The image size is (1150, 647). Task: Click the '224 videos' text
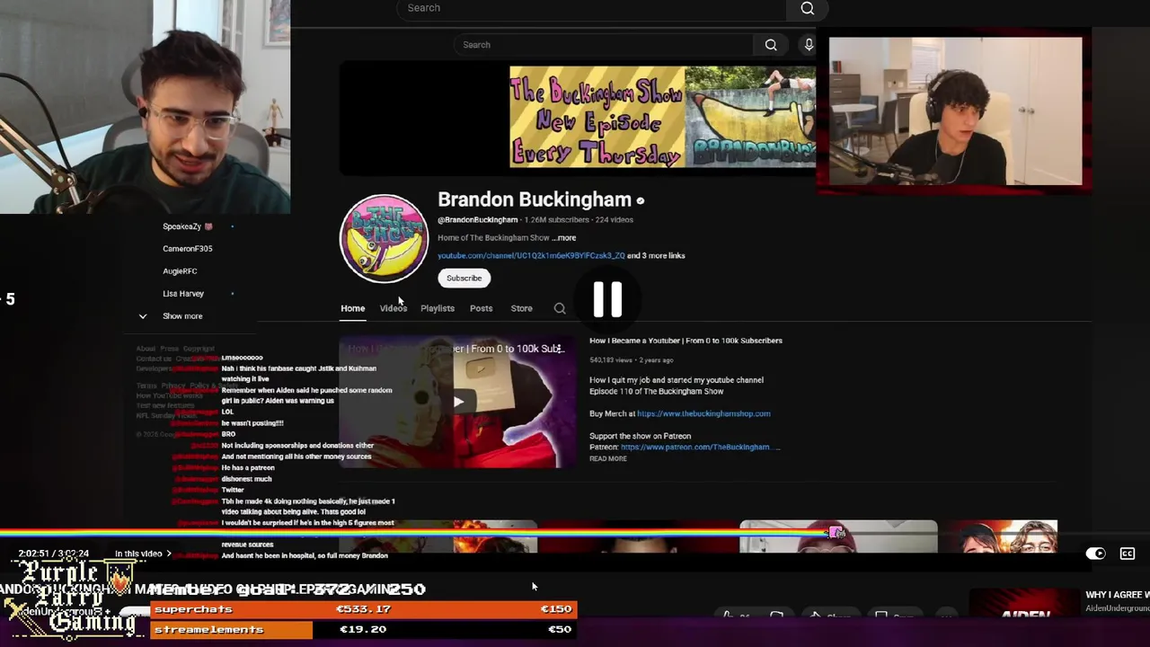click(x=615, y=219)
